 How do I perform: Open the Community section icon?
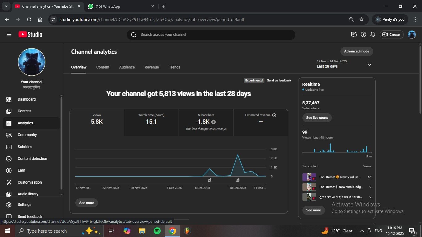click(9, 135)
